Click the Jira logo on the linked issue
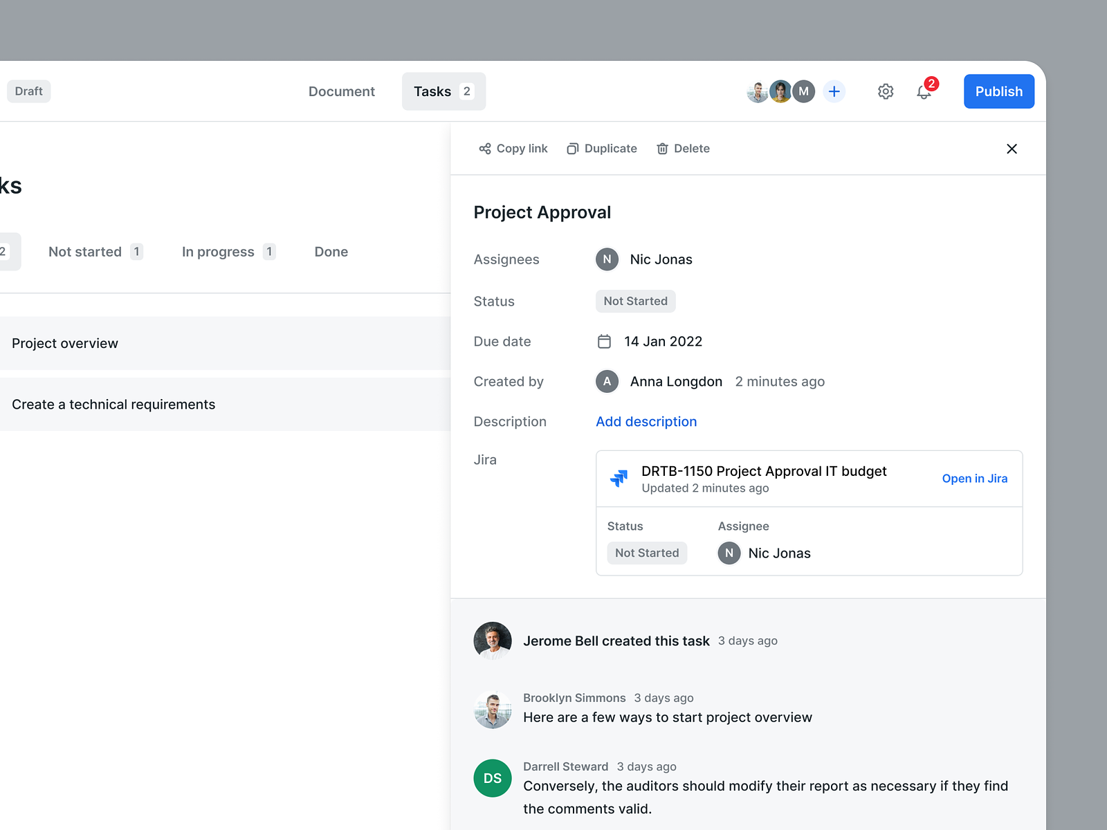Screen dimensions: 1107x830 [620, 478]
